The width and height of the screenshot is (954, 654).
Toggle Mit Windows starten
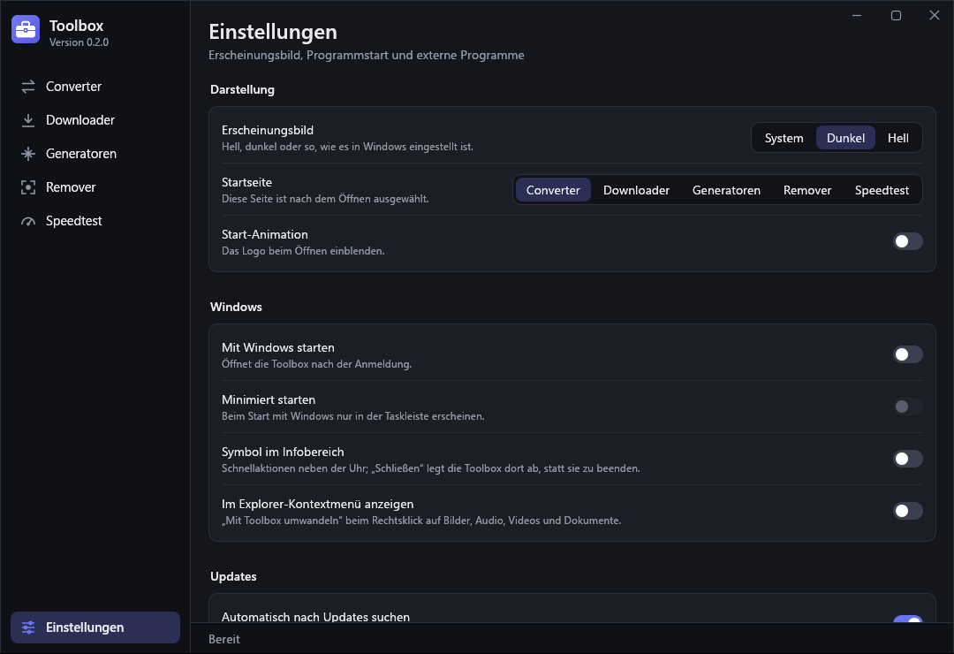point(908,354)
